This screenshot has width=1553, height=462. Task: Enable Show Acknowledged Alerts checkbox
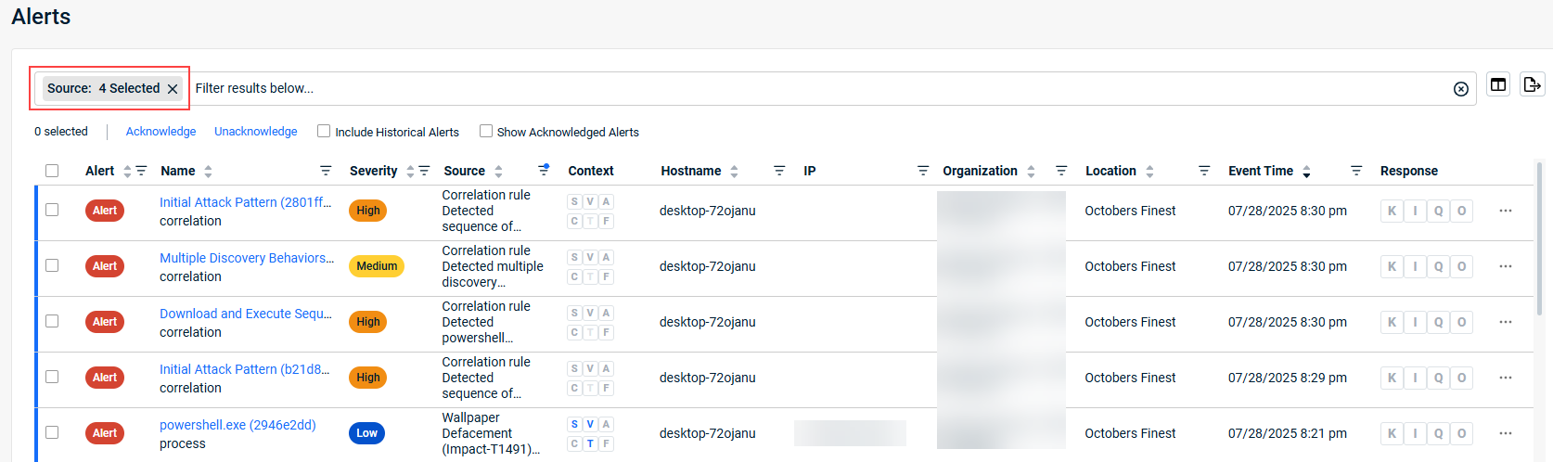tap(486, 132)
